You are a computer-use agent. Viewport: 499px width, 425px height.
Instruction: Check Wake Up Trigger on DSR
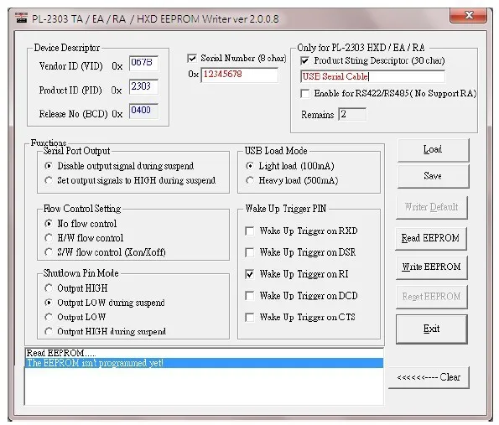point(250,252)
